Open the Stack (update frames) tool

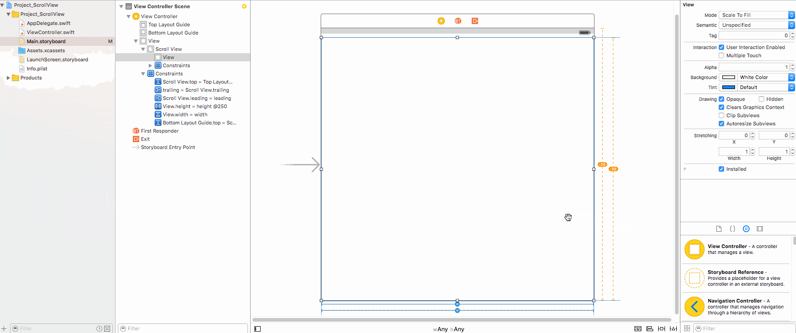coord(638,328)
